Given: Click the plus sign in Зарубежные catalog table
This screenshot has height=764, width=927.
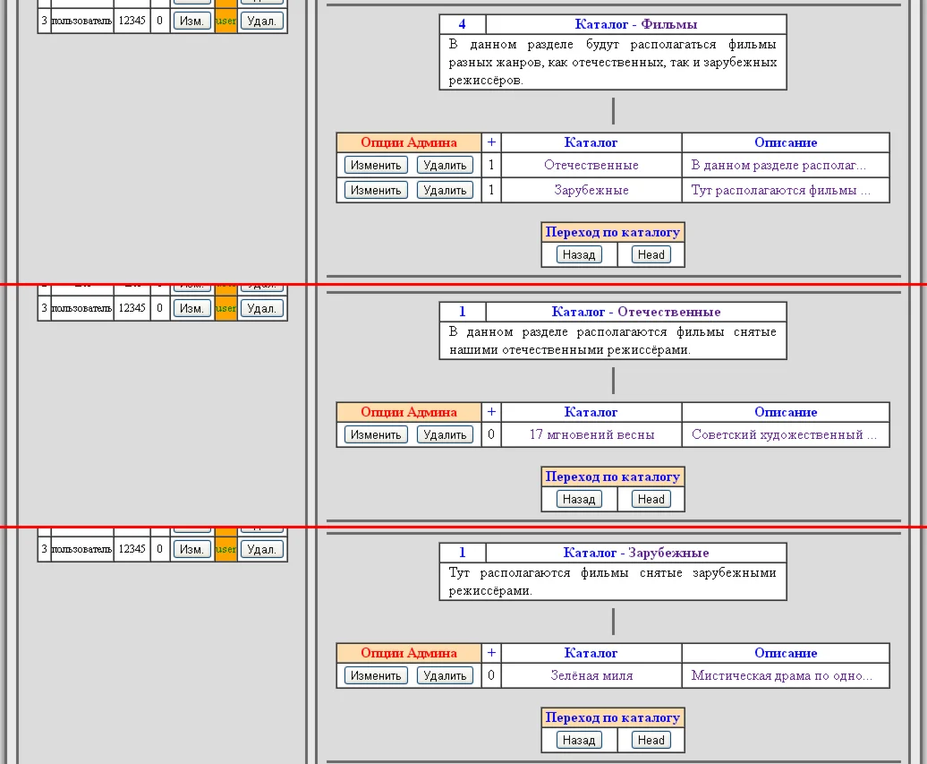Looking at the screenshot, I should (x=491, y=653).
